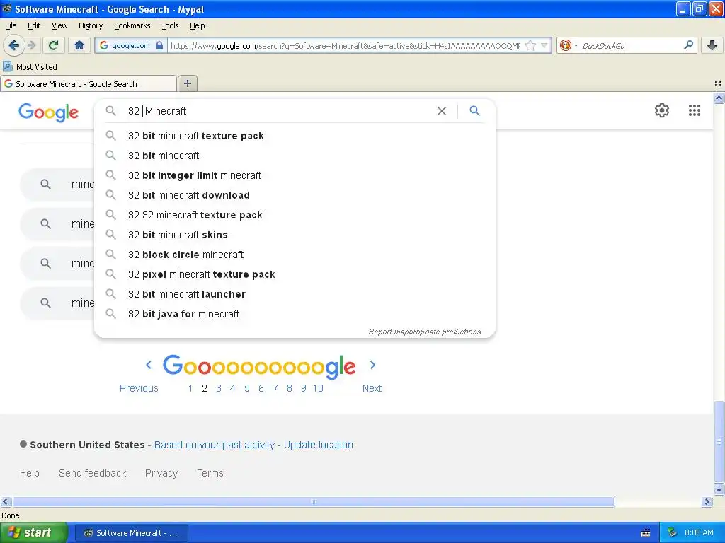Open the Downloads arrow button
This screenshot has width=725, height=543.
(712, 45)
